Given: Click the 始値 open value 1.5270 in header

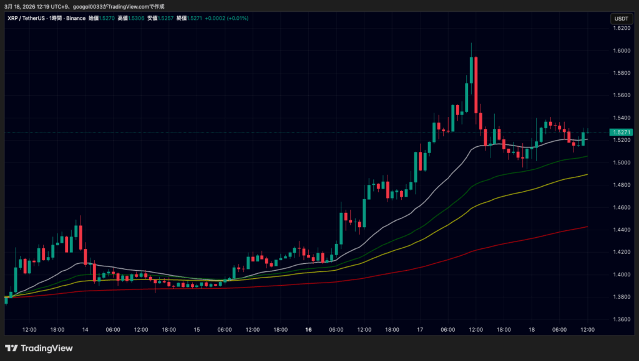Looking at the screenshot, I should click(107, 19).
